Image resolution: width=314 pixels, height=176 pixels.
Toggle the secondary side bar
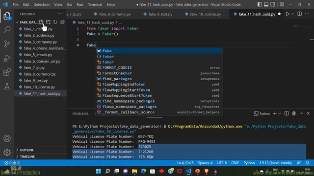coord(273,4)
